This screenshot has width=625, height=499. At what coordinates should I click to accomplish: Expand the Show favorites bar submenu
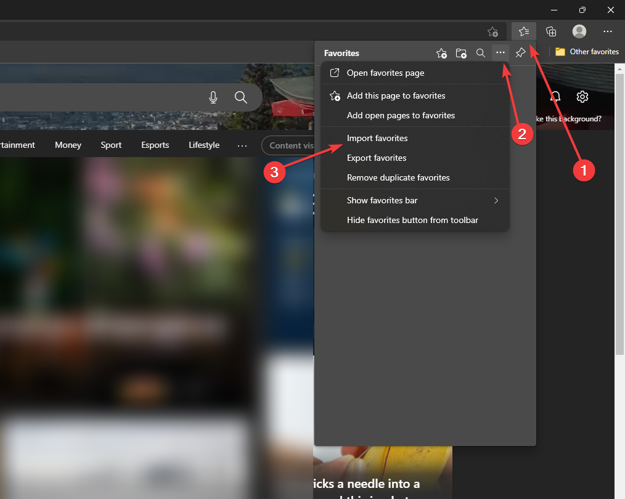pyautogui.click(x=382, y=200)
